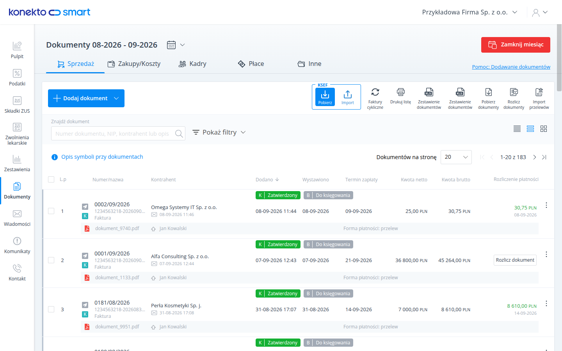Click contractor Perła Kosmetyki Sp. j.
Image resolution: width=562 pixels, height=351 pixels.
[x=176, y=306]
